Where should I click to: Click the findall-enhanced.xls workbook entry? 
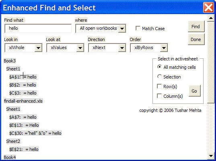pyautogui.click(x=23, y=101)
